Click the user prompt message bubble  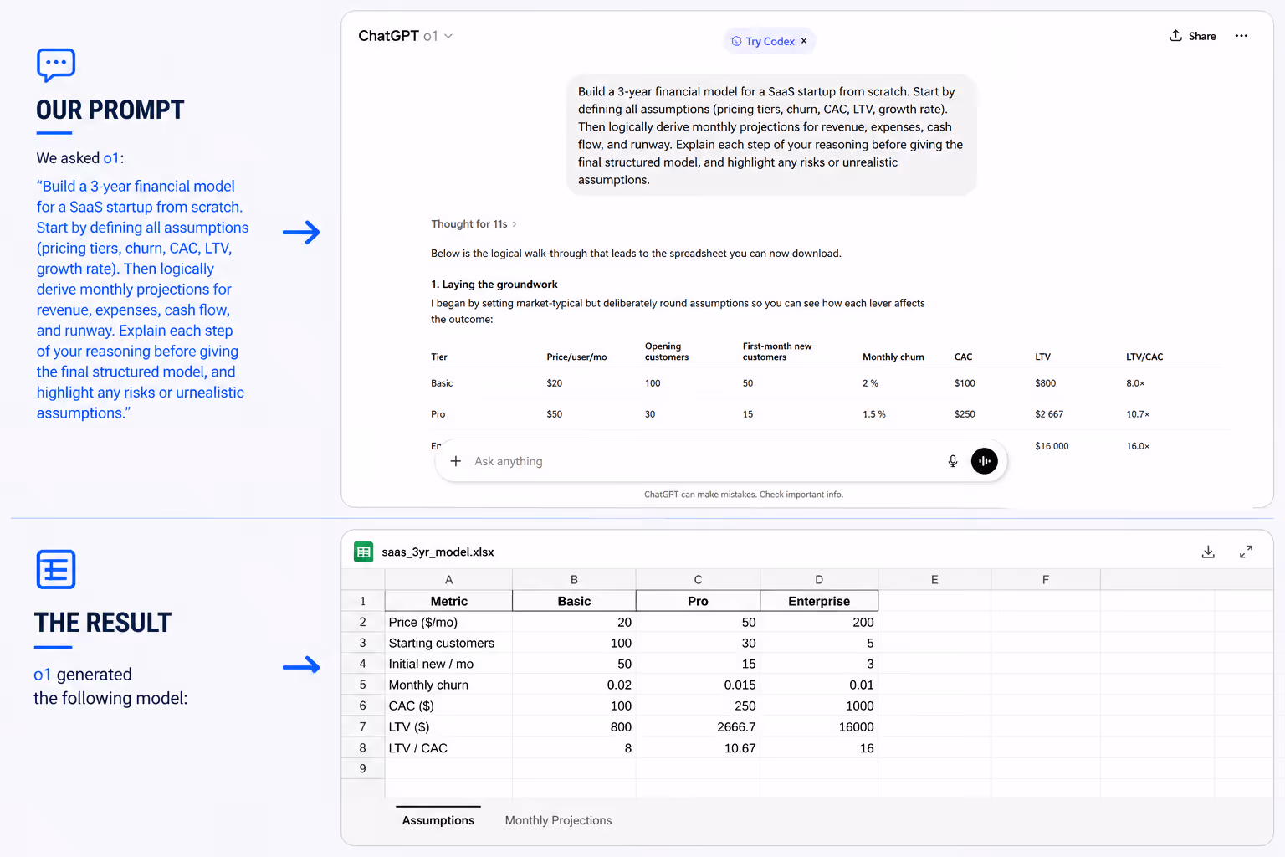[771, 136]
